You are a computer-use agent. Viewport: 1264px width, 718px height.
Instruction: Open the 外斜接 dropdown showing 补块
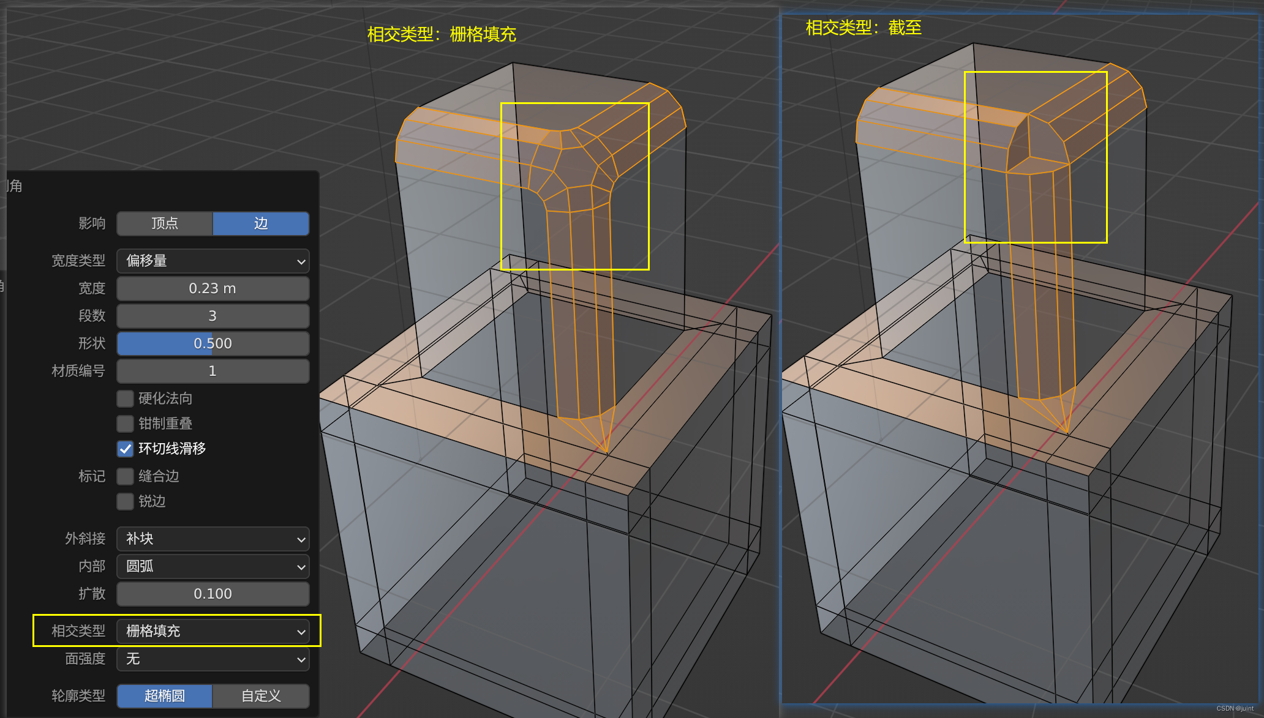point(213,539)
